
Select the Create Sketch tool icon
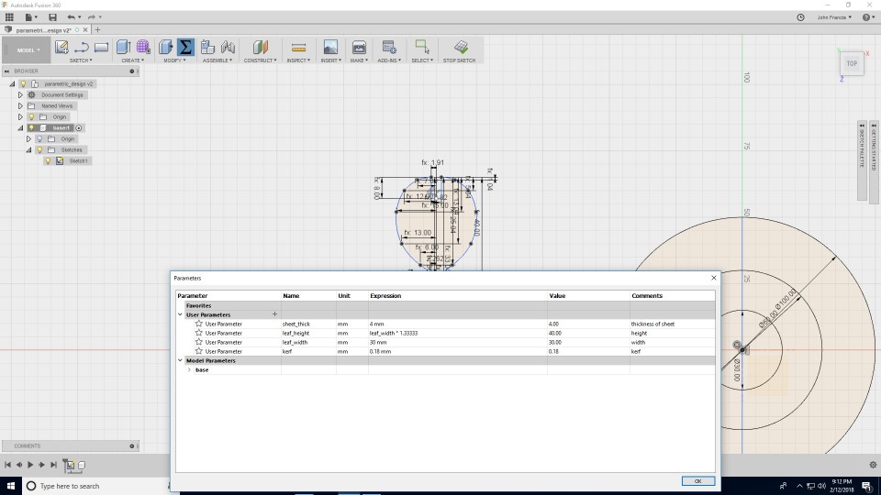click(61, 47)
